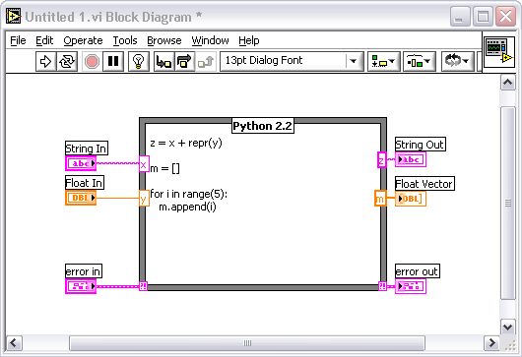Click the Python 2.2 script node label
This screenshot has width=522, height=357.
click(x=263, y=126)
